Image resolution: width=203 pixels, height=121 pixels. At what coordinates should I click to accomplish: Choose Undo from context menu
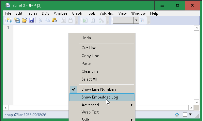click(102, 38)
